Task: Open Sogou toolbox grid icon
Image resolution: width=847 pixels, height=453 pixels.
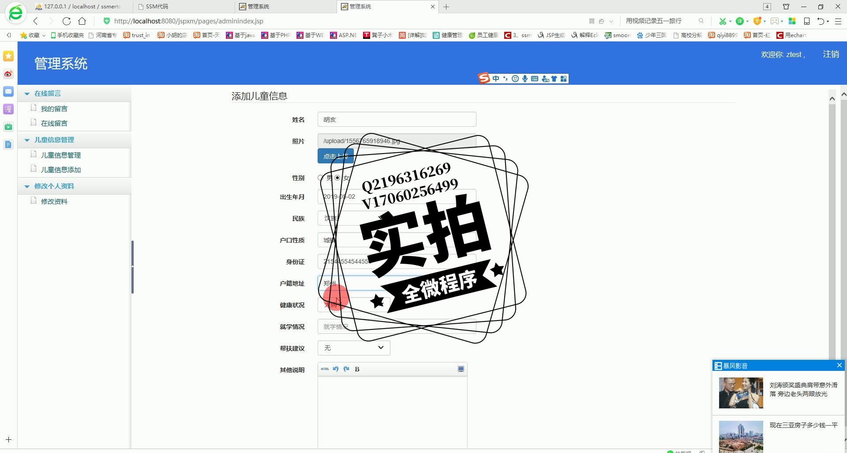Action: coord(563,79)
